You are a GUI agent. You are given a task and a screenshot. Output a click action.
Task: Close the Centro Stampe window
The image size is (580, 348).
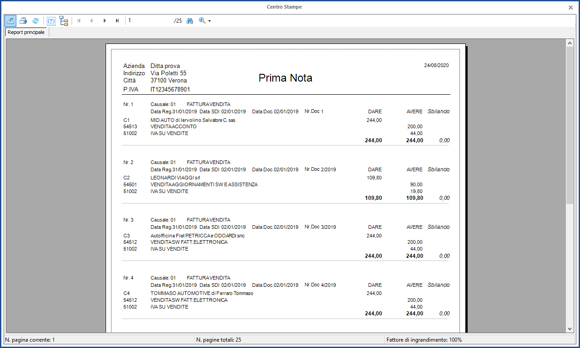coord(570,7)
